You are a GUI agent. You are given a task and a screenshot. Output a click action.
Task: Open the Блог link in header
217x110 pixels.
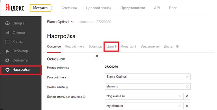(x=173, y=8)
